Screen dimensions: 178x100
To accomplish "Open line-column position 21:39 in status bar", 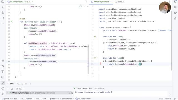I will click(x=161, y=99).
